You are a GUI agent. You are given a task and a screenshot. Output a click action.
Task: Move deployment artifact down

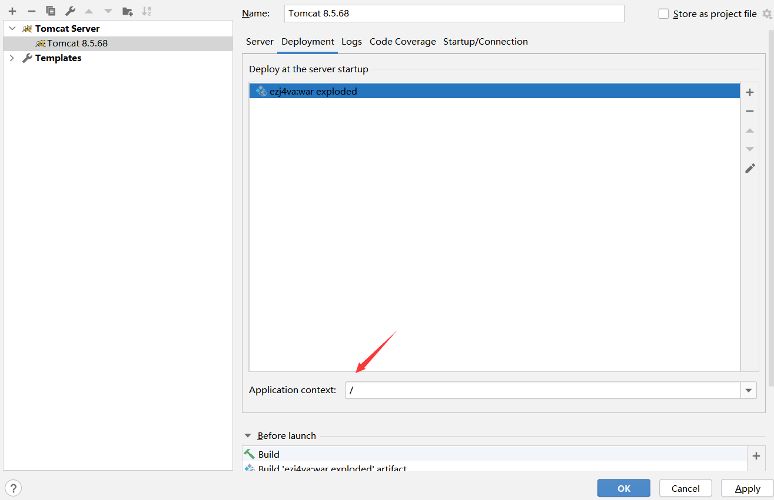click(x=750, y=149)
